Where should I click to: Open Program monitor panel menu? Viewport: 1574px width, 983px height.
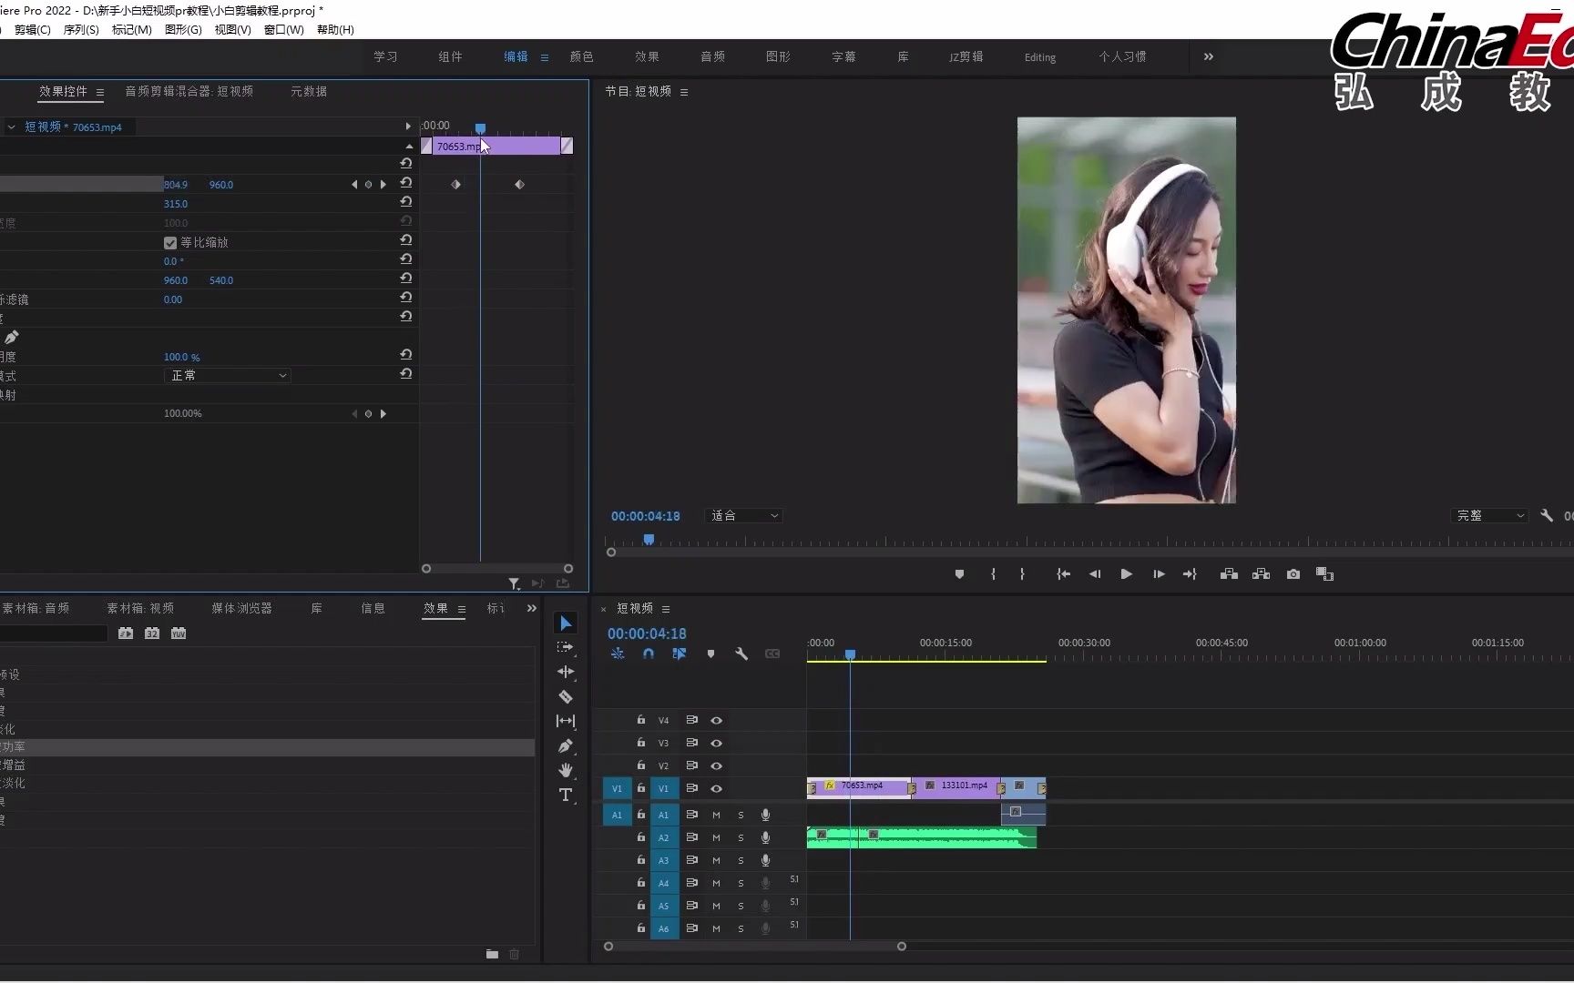(684, 92)
